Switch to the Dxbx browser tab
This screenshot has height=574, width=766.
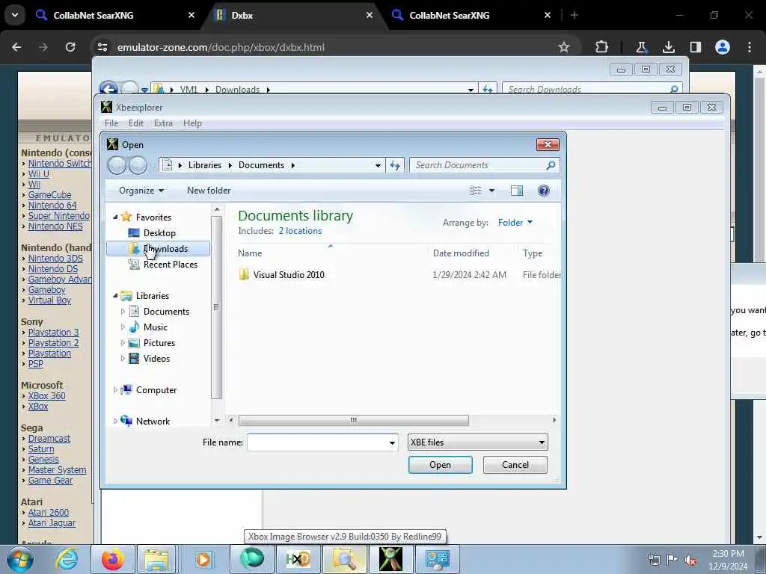tap(295, 15)
